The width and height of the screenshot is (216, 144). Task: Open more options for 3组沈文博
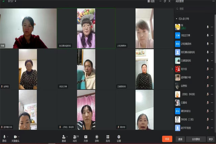[212, 35]
